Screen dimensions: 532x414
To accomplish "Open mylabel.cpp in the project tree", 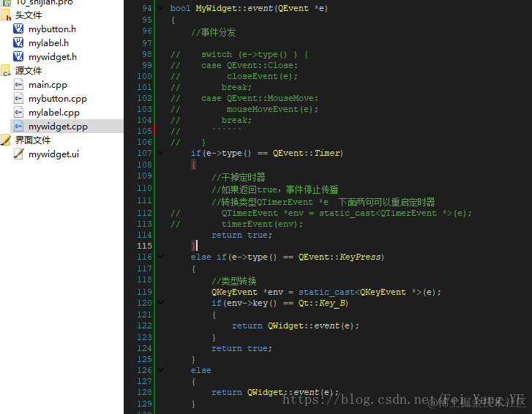I will [54, 113].
